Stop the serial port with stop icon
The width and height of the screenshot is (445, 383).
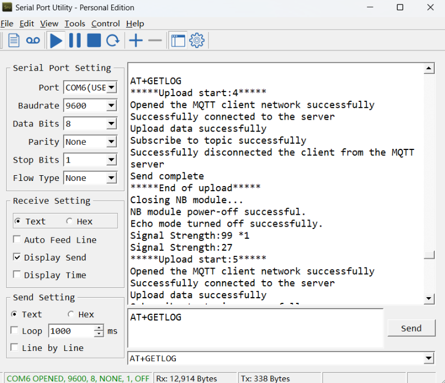94,40
